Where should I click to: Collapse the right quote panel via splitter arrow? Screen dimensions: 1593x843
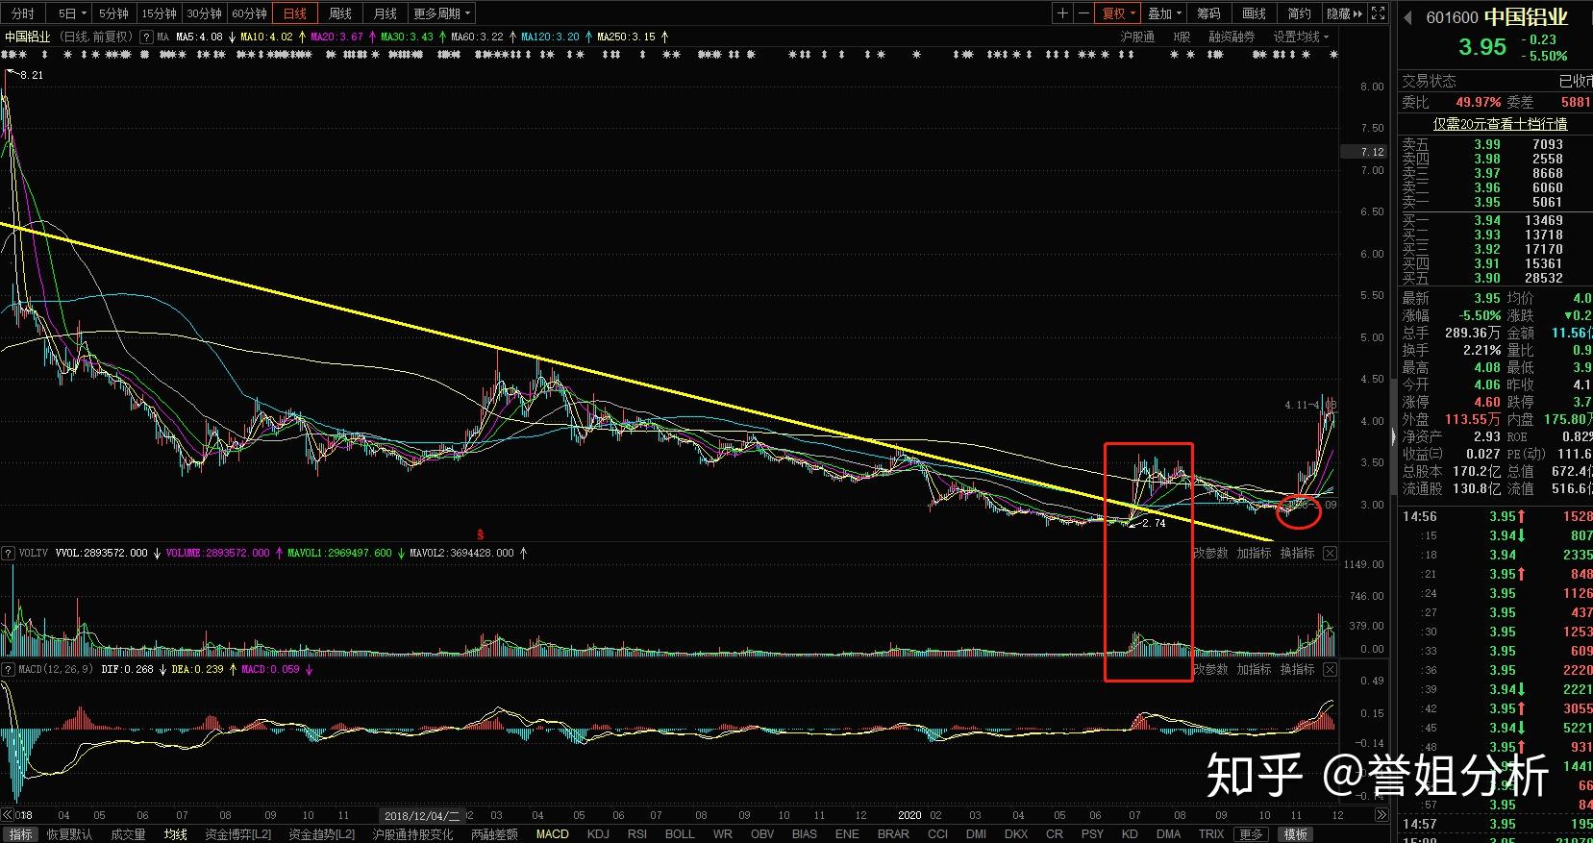(1393, 437)
